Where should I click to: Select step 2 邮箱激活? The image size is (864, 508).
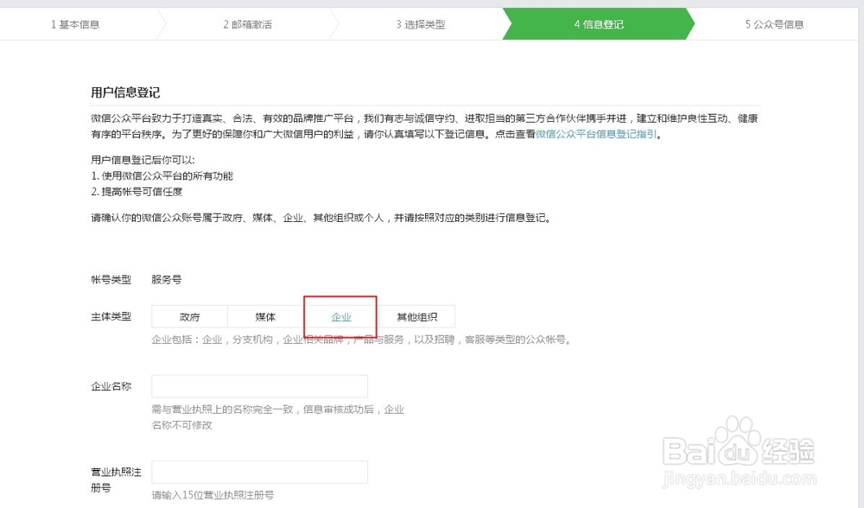click(247, 24)
